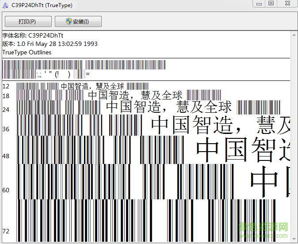This screenshot has height=244, width=298.
Task: Click the 安装(I) install button
Action: coord(78,22)
